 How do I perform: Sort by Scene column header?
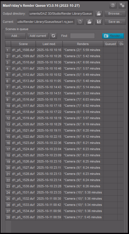[x=23, y=44]
